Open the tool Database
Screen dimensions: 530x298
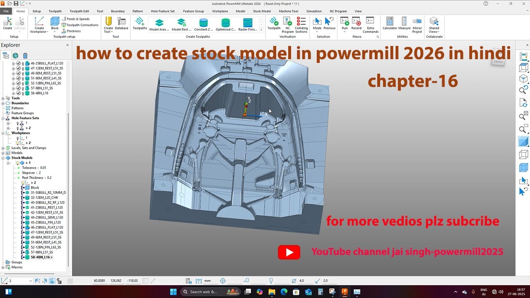coord(121,24)
